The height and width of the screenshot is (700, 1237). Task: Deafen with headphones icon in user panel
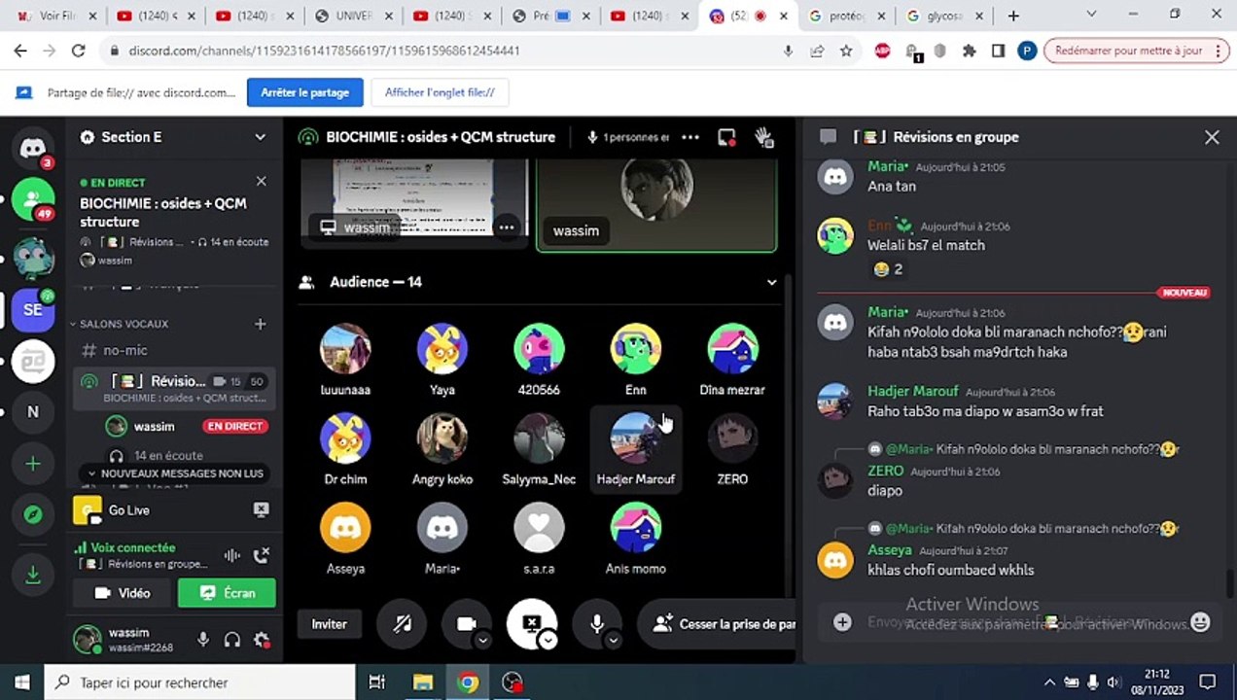(231, 640)
